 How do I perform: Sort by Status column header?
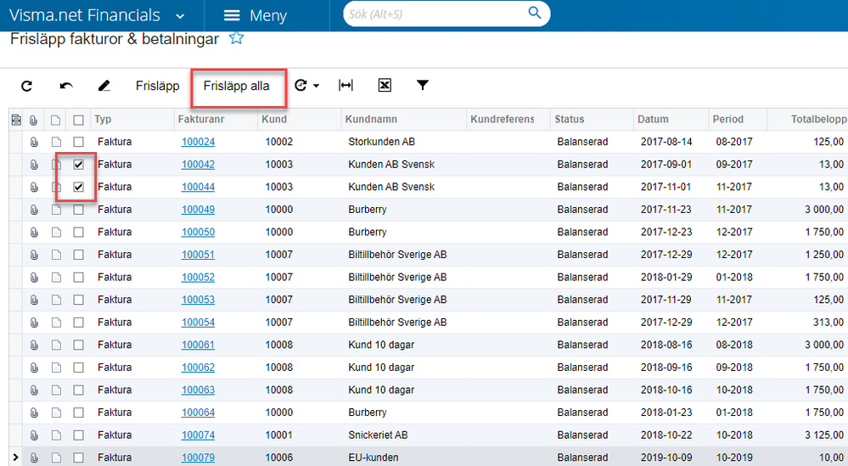569,120
